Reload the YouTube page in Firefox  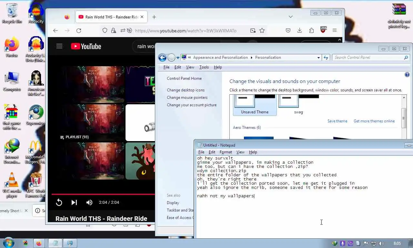[79, 30]
